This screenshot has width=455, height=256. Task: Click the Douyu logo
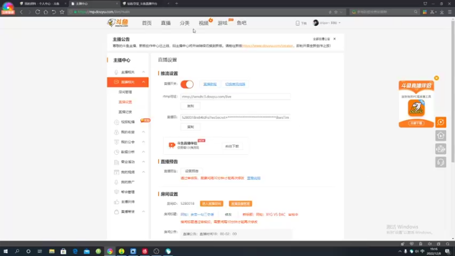point(118,23)
